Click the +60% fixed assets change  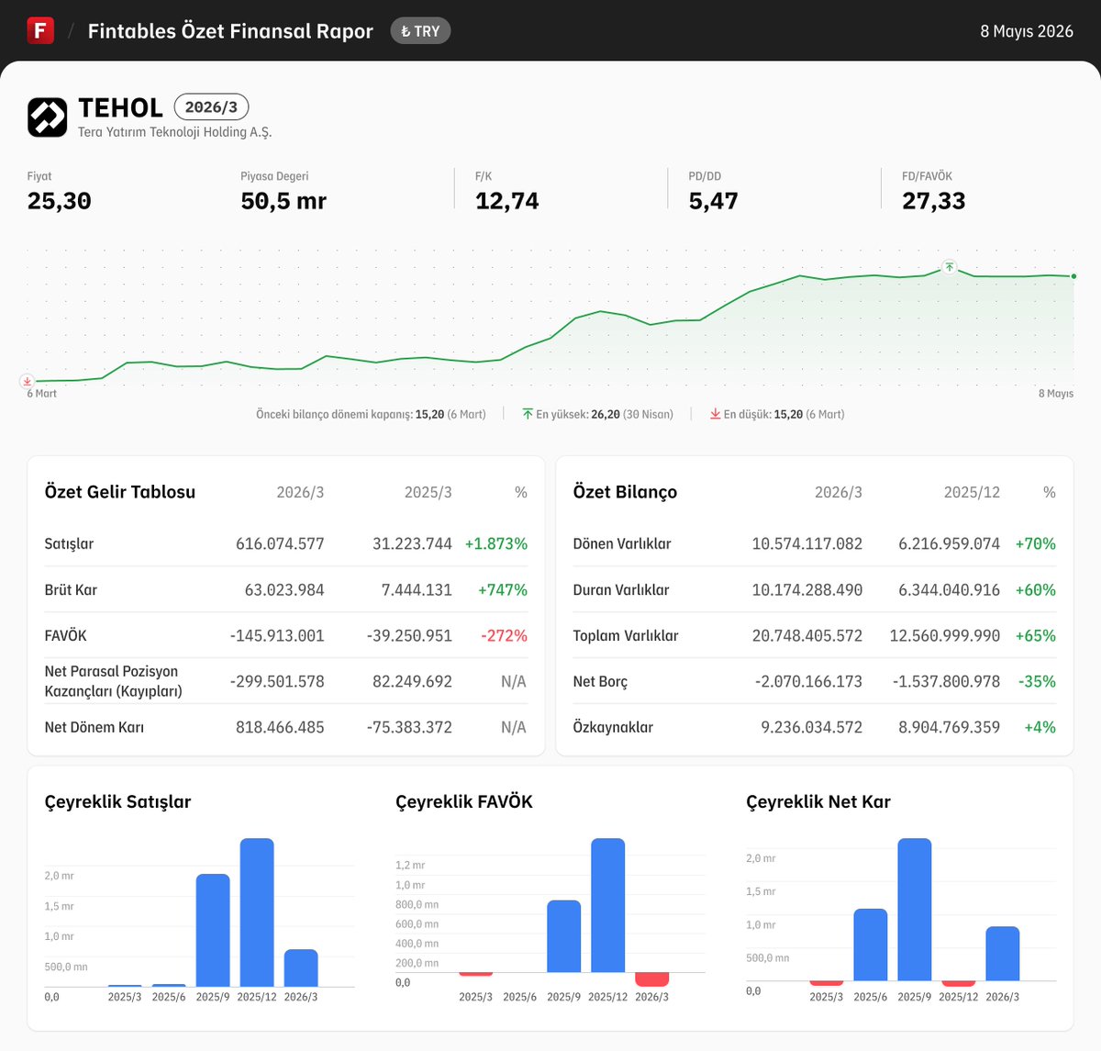(1035, 589)
